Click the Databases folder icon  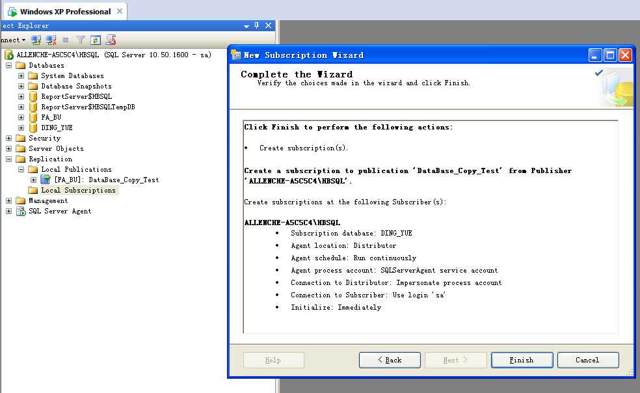[20, 65]
